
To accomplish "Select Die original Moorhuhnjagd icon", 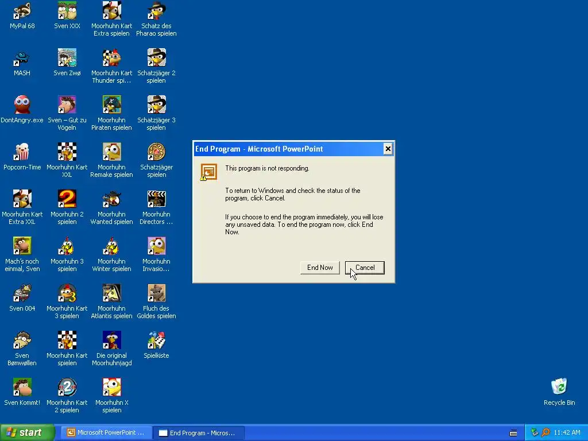I will [x=112, y=340].
